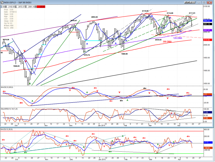The width and height of the screenshot is (215, 162).
Task: Click the last trade 2081.18 readout field
Action: tap(31, 7)
